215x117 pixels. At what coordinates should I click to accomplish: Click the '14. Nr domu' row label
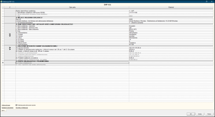20,39
